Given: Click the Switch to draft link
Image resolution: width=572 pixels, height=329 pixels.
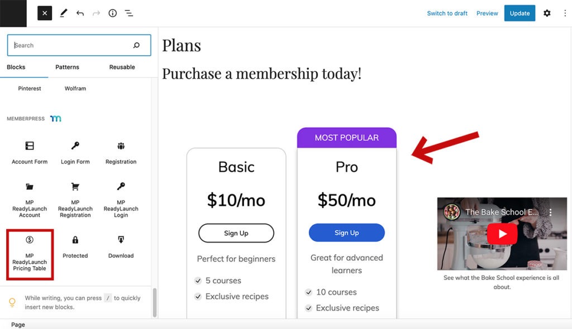Looking at the screenshot, I should 447,13.
